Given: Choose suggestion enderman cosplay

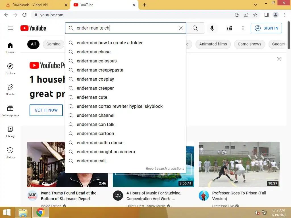Looking at the screenshot, I should [x=125, y=79].
